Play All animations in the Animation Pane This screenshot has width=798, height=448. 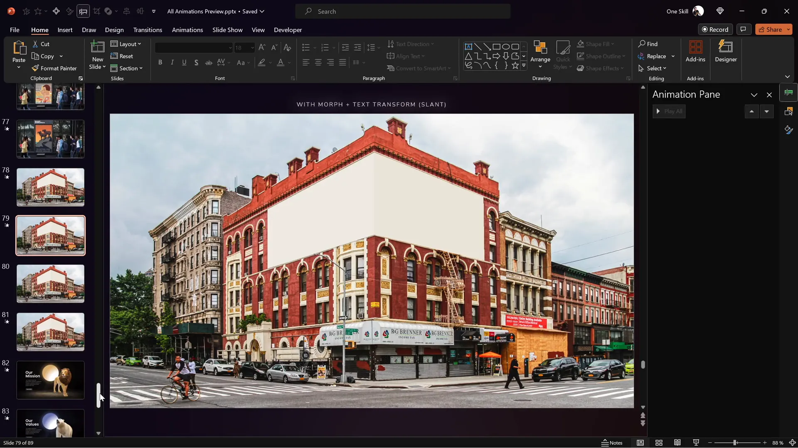coord(669,111)
